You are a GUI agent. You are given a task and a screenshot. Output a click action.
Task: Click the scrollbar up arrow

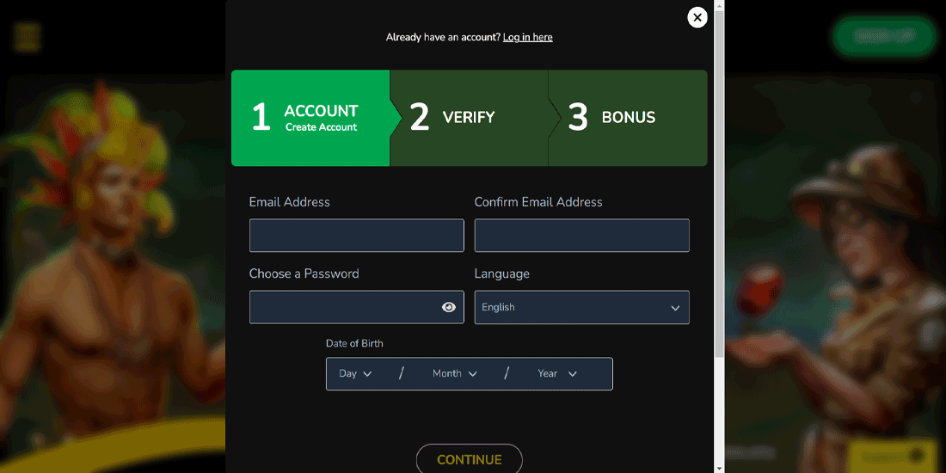click(x=720, y=5)
